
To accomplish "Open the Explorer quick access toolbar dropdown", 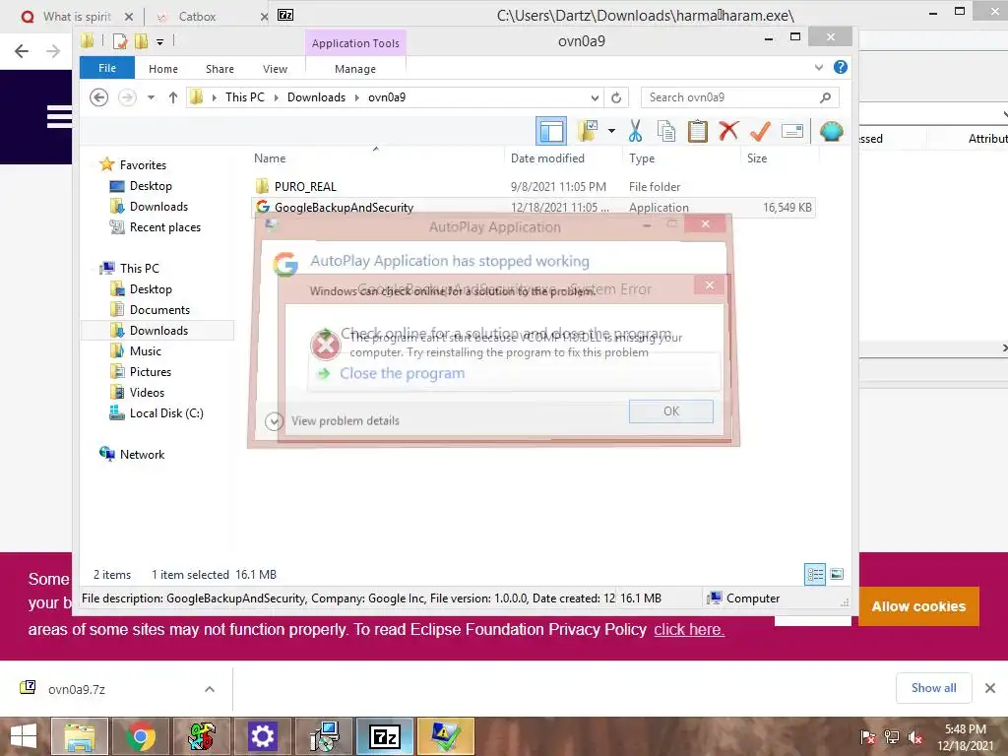I will (x=160, y=41).
